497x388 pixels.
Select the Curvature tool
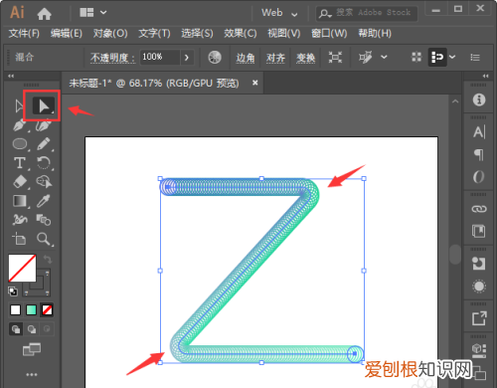tap(44, 125)
